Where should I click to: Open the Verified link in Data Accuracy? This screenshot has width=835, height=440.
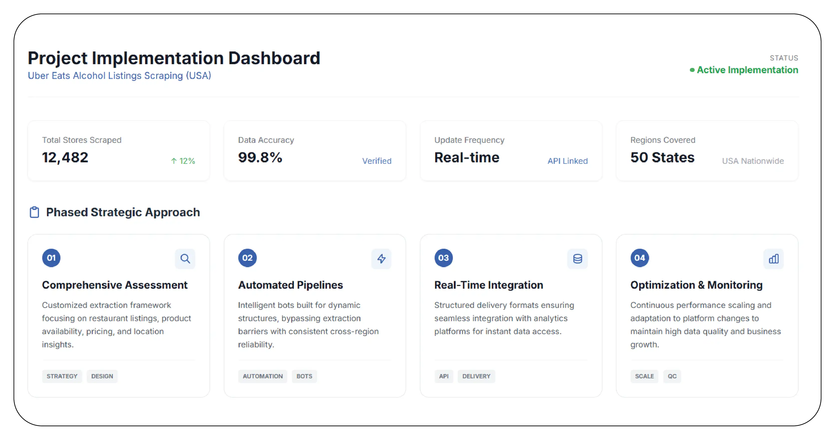tap(377, 161)
